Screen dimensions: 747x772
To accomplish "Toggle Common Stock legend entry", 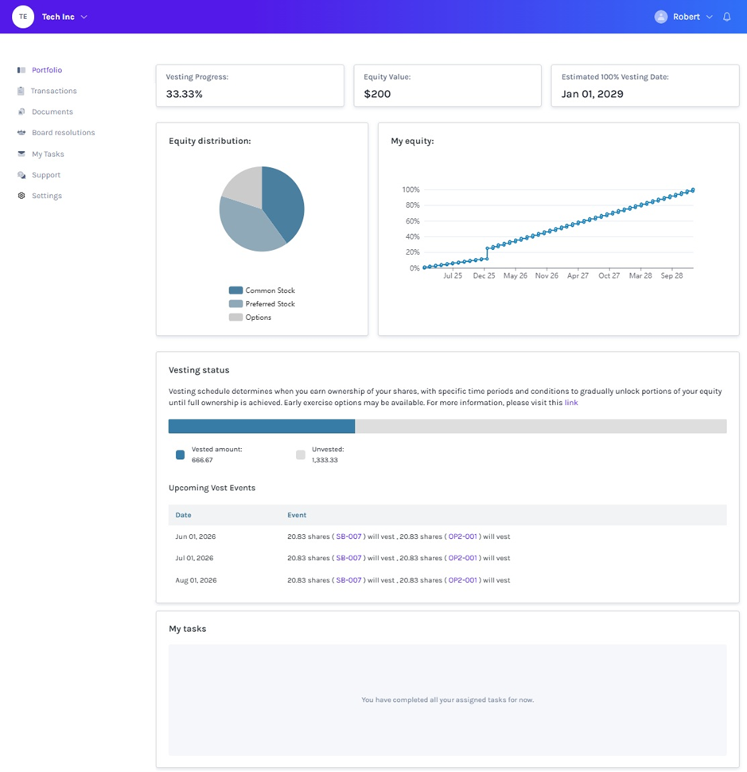I will pyautogui.click(x=262, y=290).
